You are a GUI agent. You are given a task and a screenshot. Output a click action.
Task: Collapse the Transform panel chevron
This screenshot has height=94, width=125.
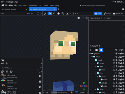[123, 18]
